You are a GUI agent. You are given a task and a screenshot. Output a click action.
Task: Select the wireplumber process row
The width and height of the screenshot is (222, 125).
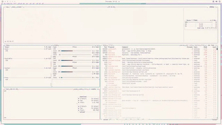pyautogui.click(x=159, y=78)
